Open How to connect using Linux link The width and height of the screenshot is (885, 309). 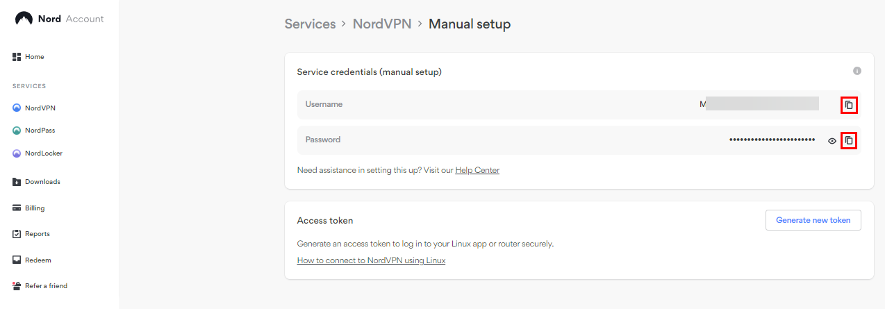pyautogui.click(x=371, y=260)
